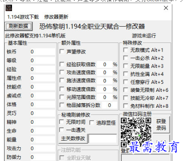Click the trainer app icon in title bar
The width and height of the screenshot is (183, 161).
(9, 8)
